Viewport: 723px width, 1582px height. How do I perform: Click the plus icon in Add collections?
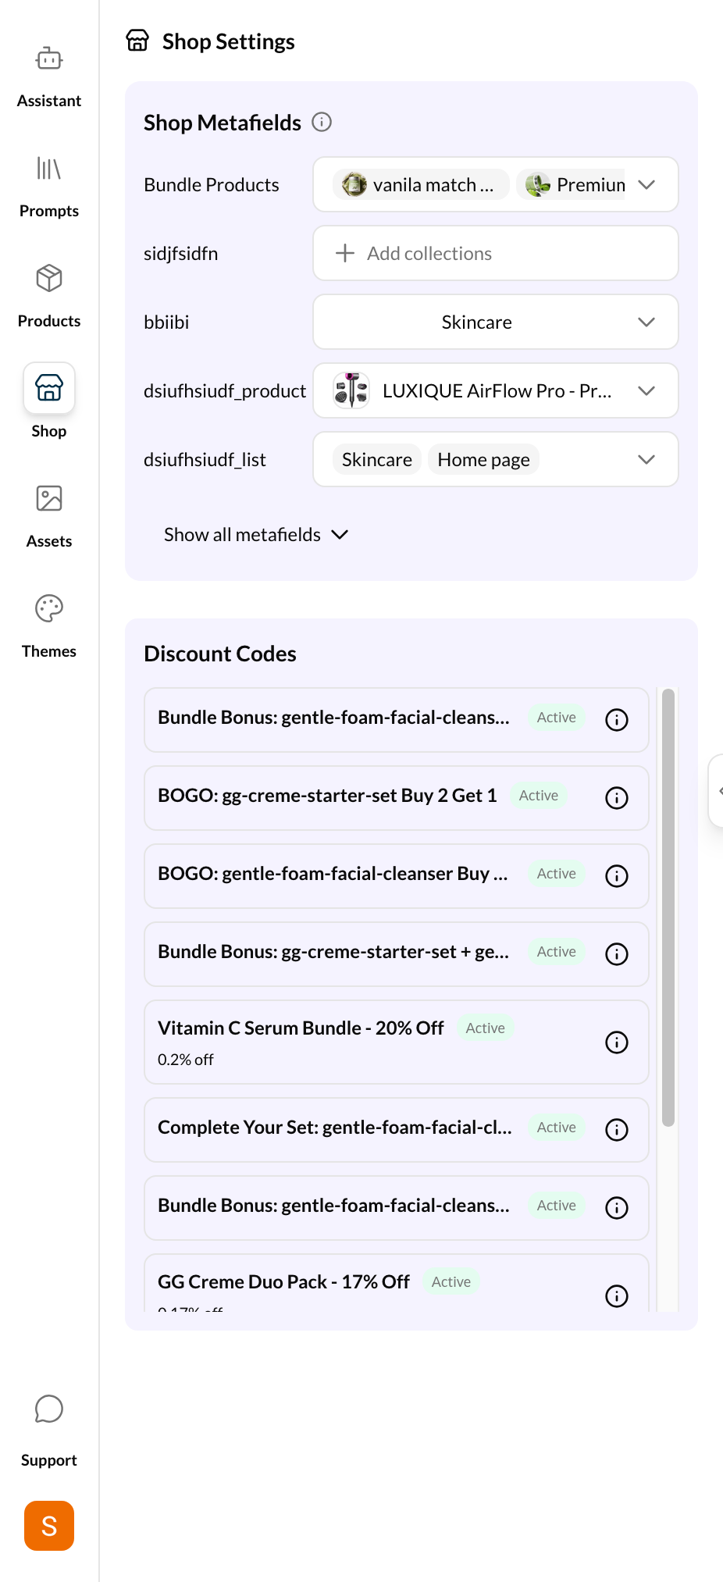coord(345,253)
